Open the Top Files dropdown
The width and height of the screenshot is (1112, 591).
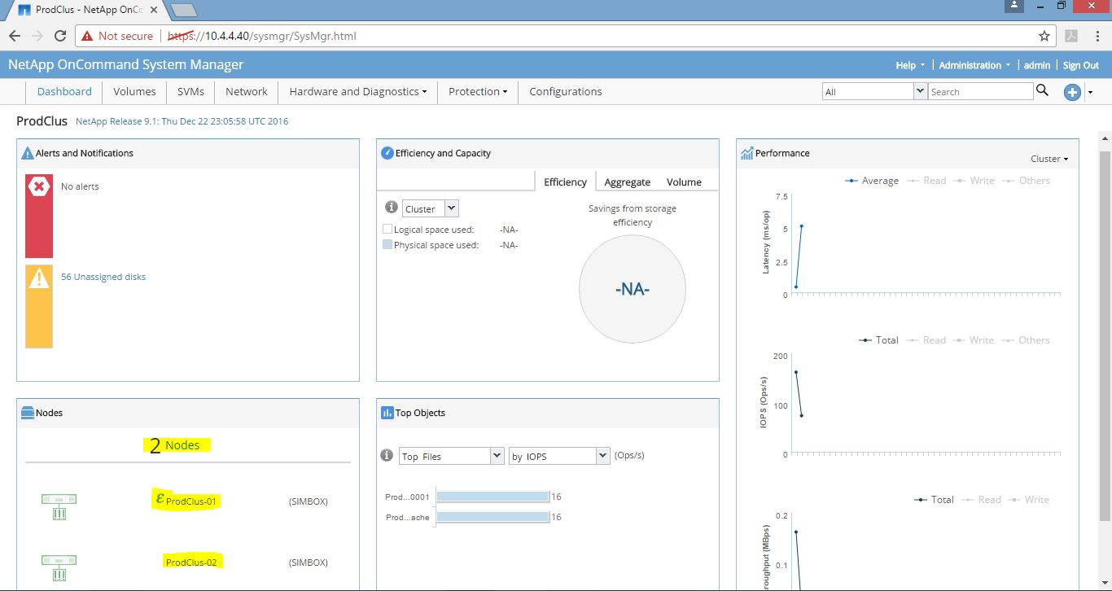[497, 456]
